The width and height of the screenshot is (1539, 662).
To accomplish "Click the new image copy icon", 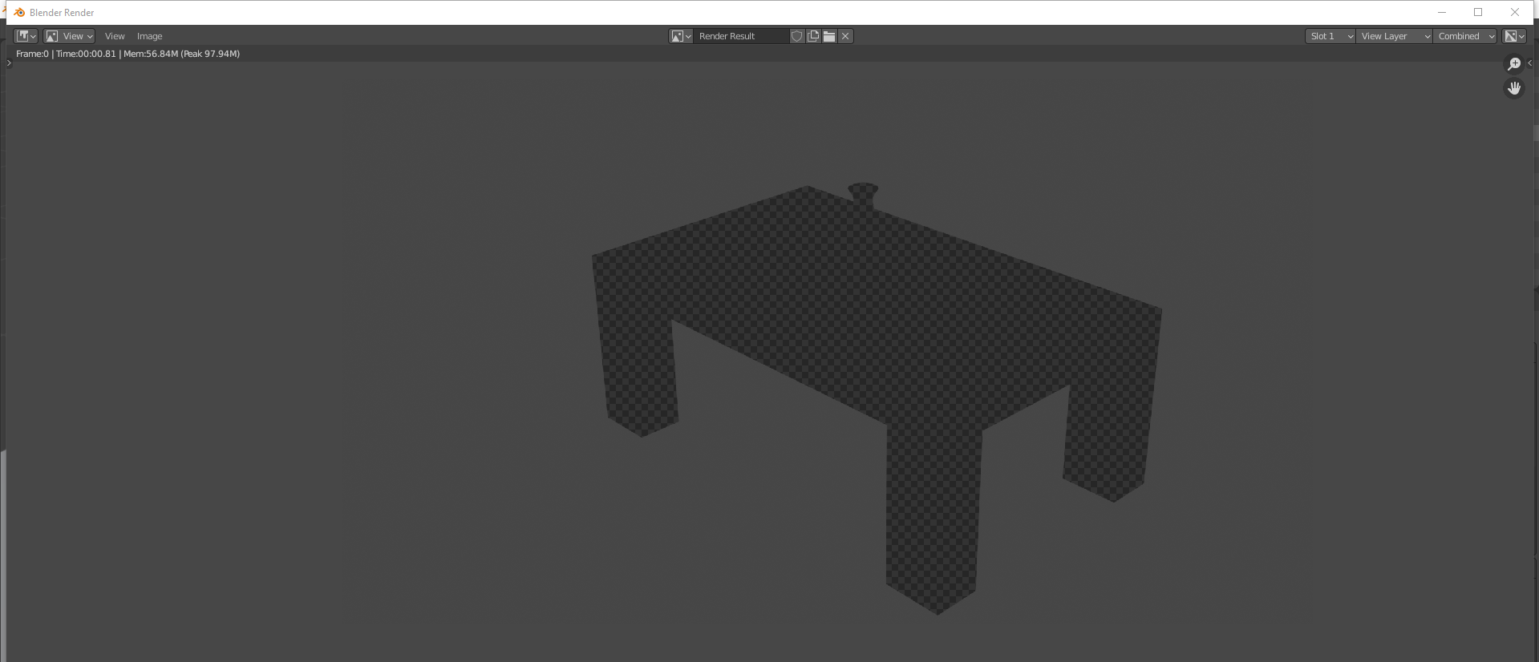I will pos(813,36).
